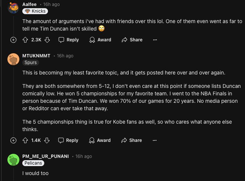Image resolution: width=245 pixels, height=181 pixels.
Task: Collapse MTUKNMMT's comment thread
Action: (13, 140)
